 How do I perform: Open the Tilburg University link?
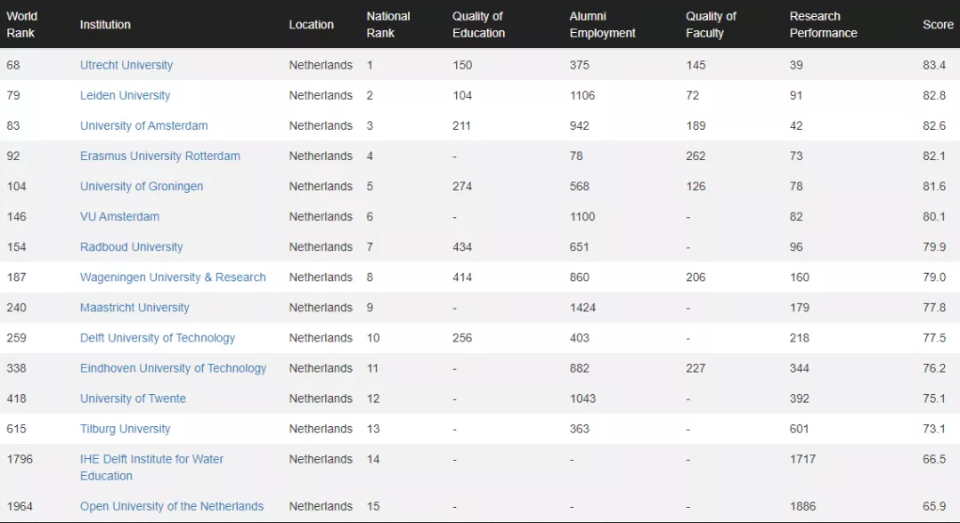point(125,429)
